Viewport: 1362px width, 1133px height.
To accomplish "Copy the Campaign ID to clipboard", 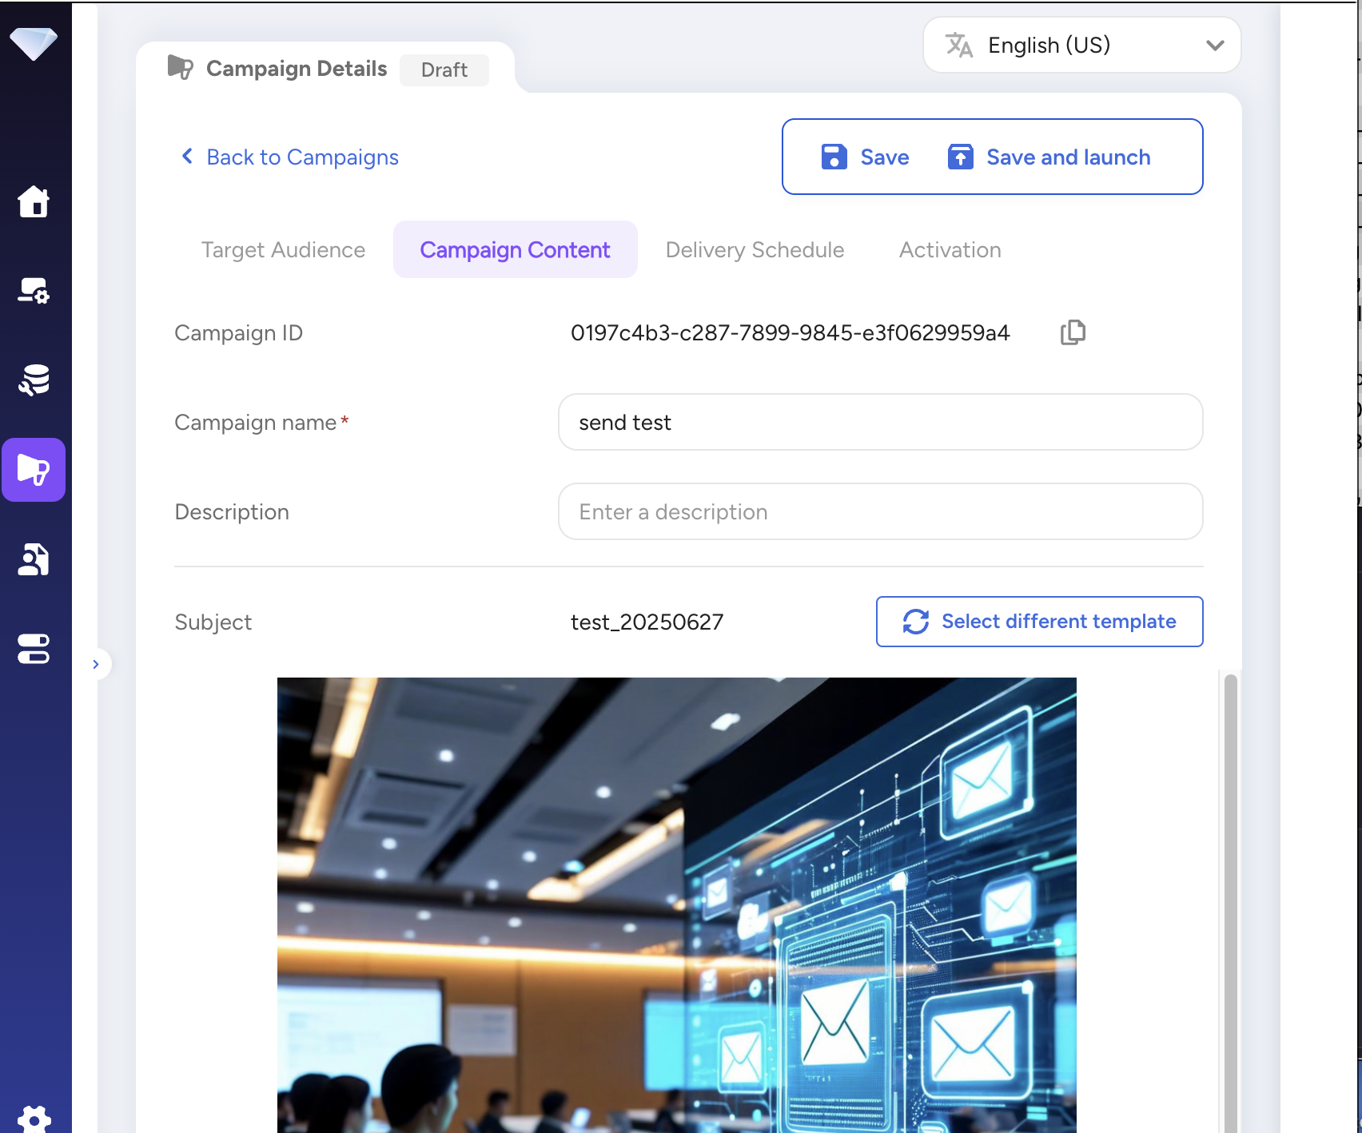I will pyautogui.click(x=1073, y=332).
